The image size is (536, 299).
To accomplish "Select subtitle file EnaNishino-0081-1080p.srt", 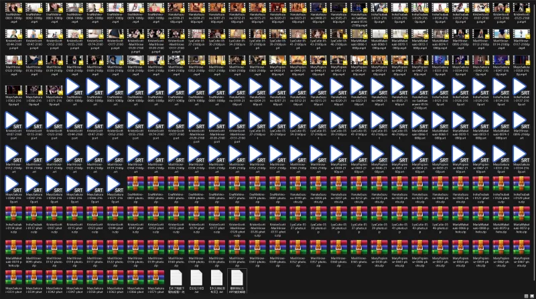I will [x=216, y=93].
